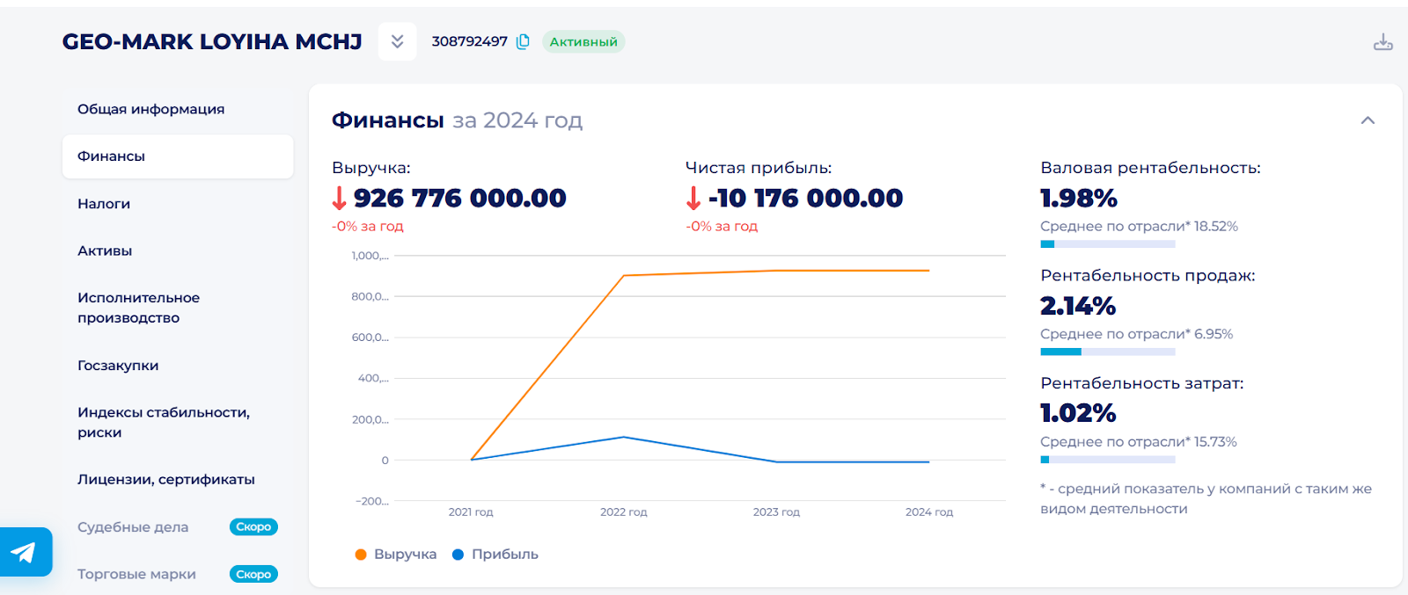Click the Активный status badge

pyautogui.click(x=583, y=42)
